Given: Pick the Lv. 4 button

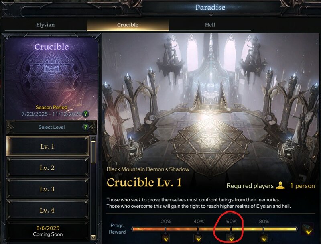Looking at the screenshot, I should pos(48,210).
